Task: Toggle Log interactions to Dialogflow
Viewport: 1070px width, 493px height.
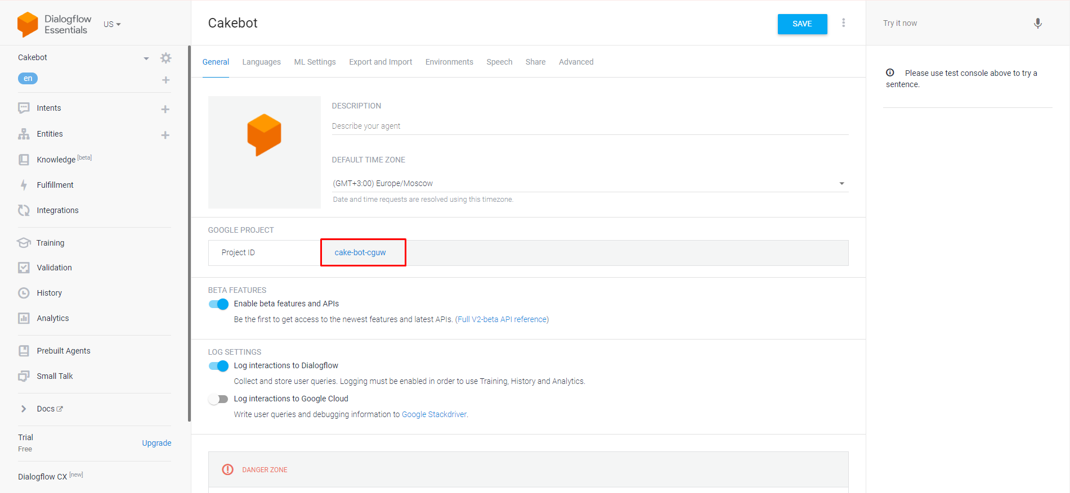Action: click(x=218, y=366)
